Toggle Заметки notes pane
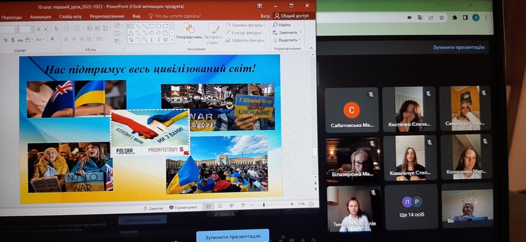526x242 pixels. click(x=153, y=208)
